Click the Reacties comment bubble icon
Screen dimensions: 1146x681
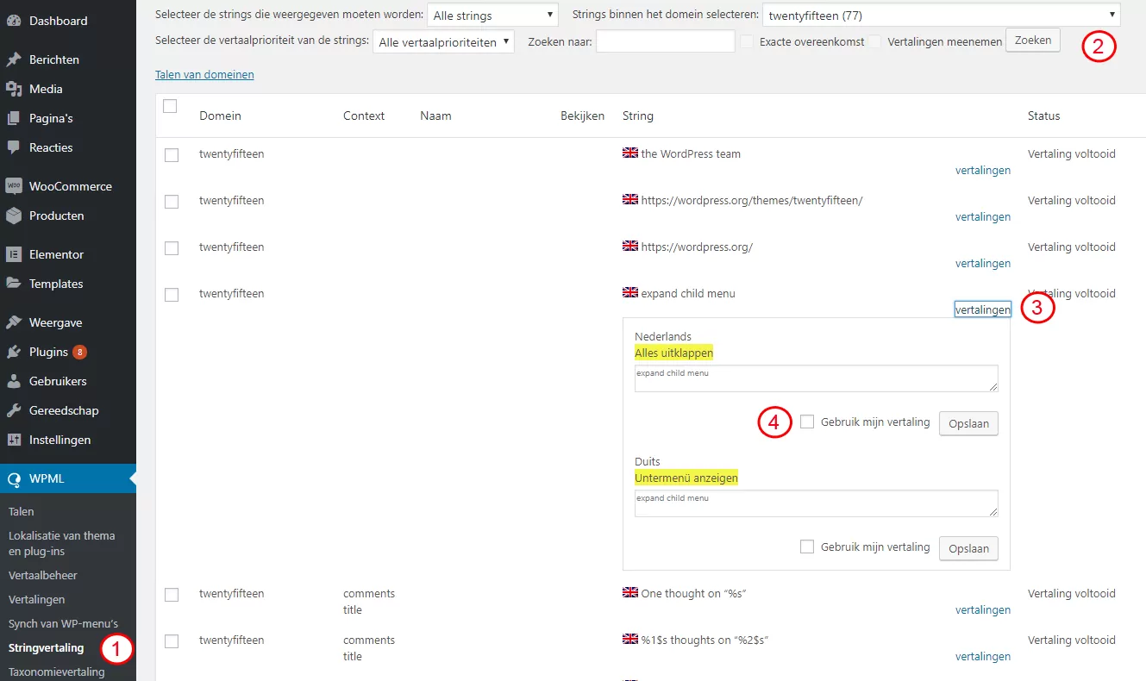pyautogui.click(x=14, y=147)
